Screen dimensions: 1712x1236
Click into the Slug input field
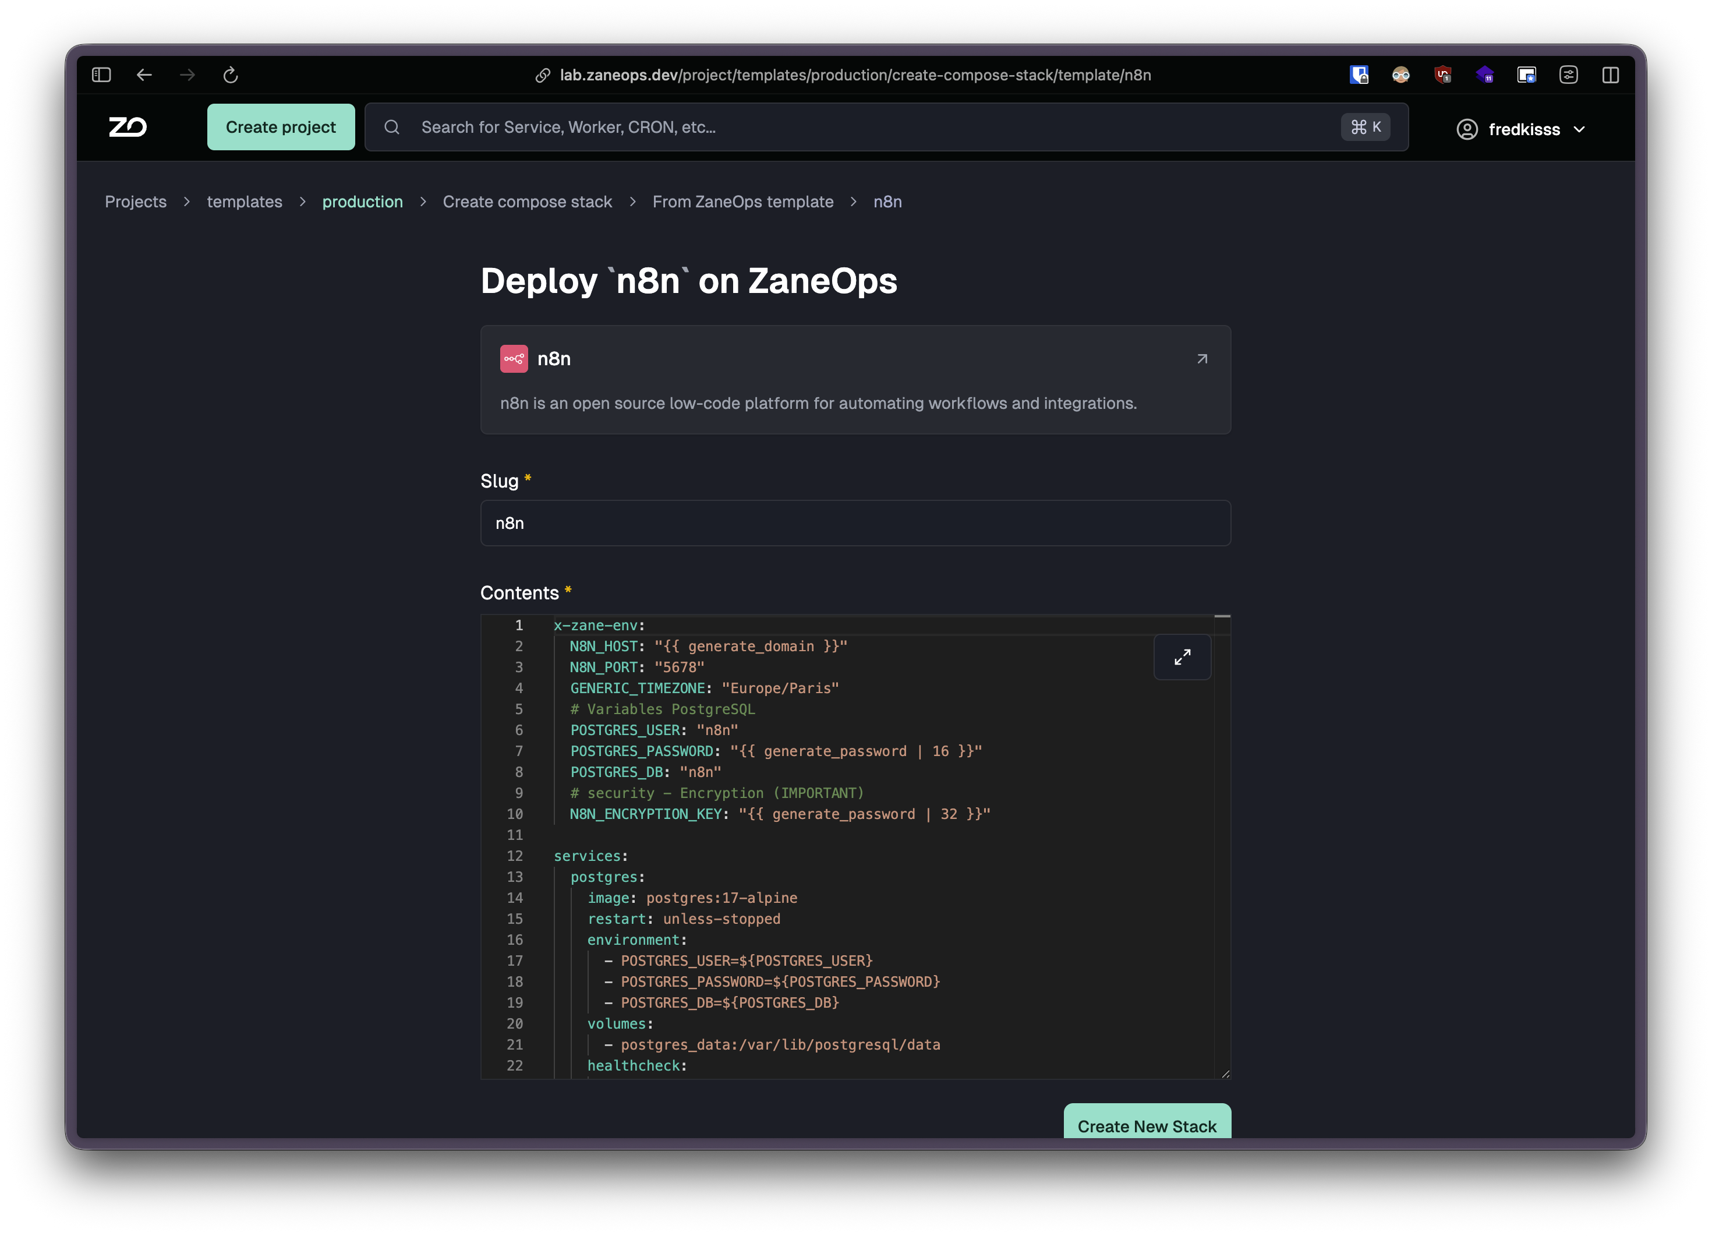click(855, 523)
